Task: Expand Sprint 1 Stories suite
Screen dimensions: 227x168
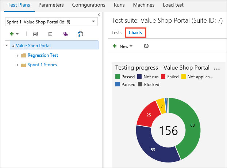Action: 18,65
